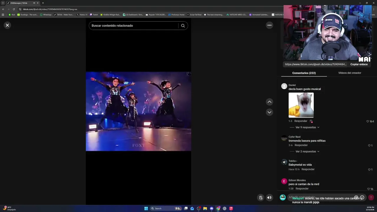The width and height of the screenshot is (377, 212).
Task: Click the emoji picker icon in comment box
Action: (x=362, y=198)
